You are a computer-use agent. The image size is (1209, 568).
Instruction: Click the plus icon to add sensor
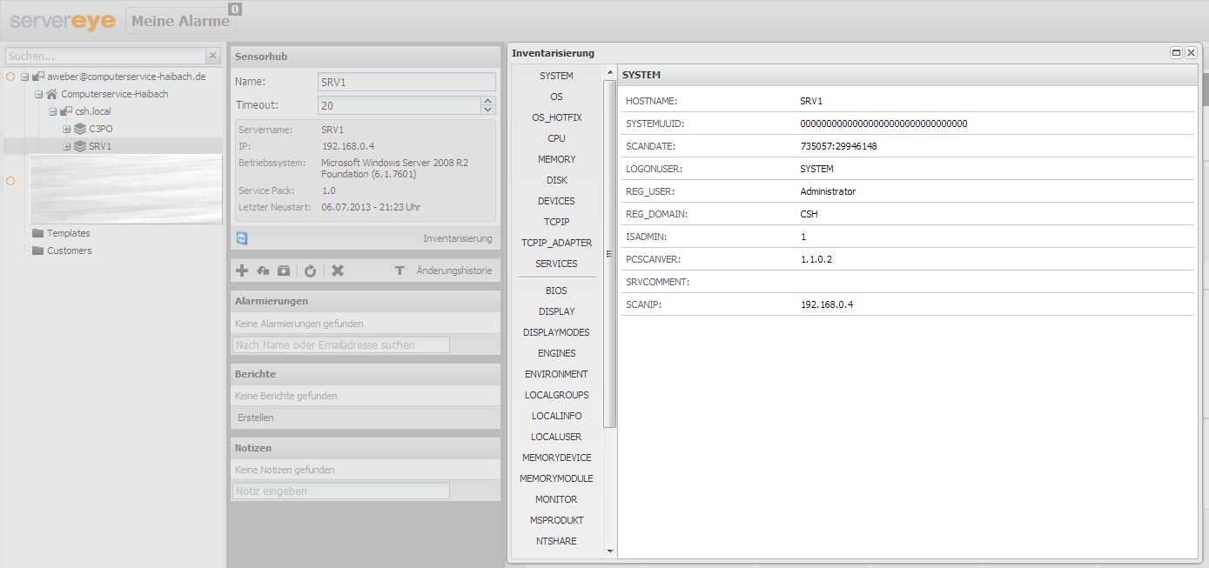point(243,271)
